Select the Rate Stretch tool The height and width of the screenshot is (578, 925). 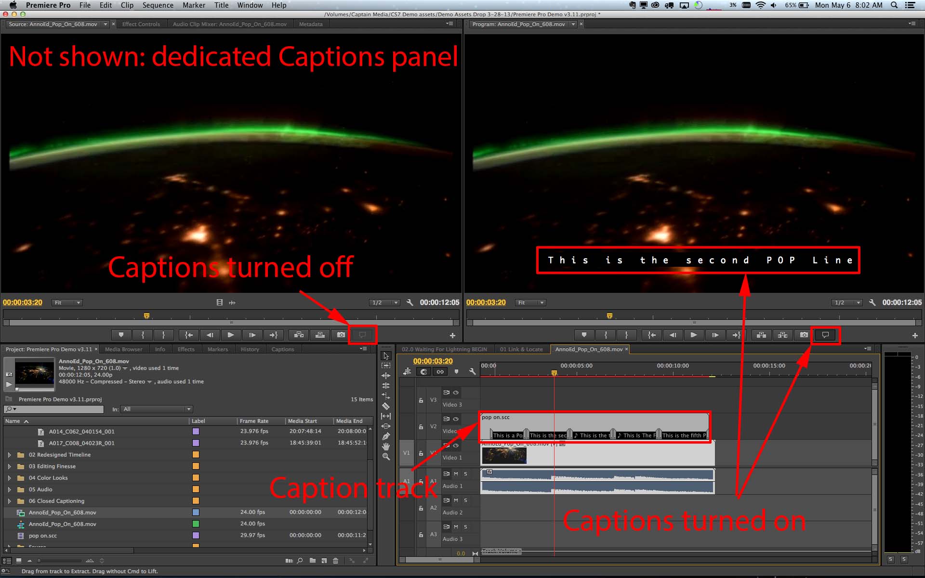click(x=386, y=396)
